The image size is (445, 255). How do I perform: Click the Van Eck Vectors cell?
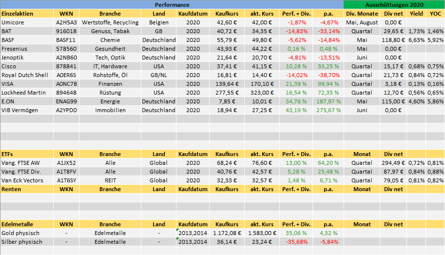27,180
